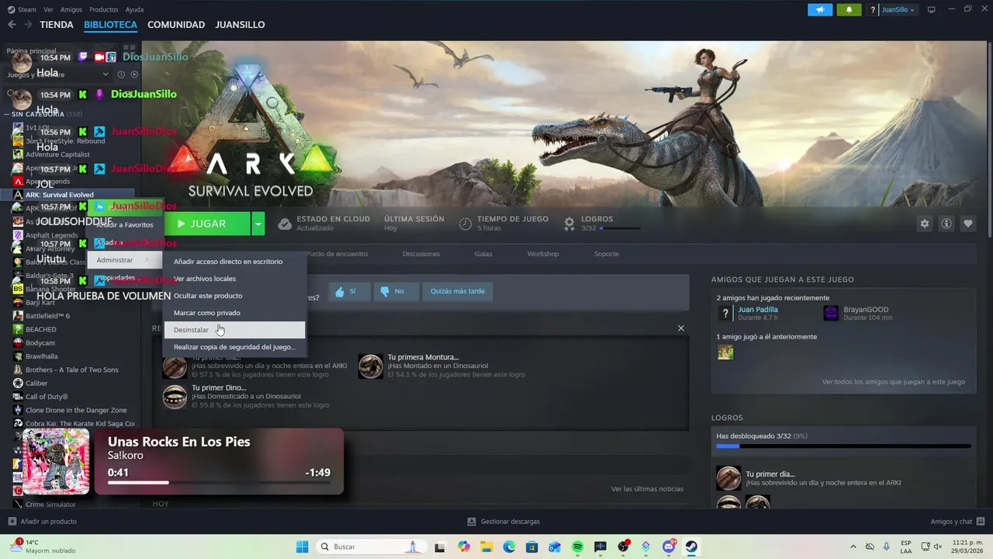Expand the Administrar submenu

124,260
